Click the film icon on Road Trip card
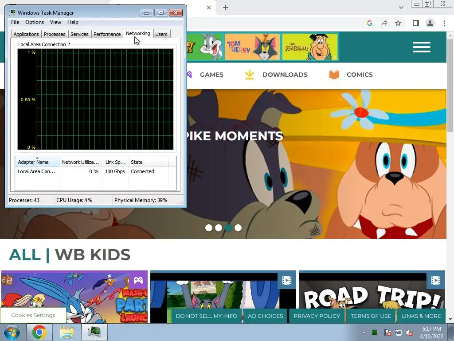The image size is (454, 341). (x=436, y=280)
